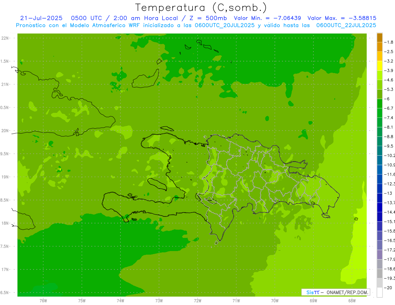
Task: Click the -8.1 legend value
Action: click(388, 127)
